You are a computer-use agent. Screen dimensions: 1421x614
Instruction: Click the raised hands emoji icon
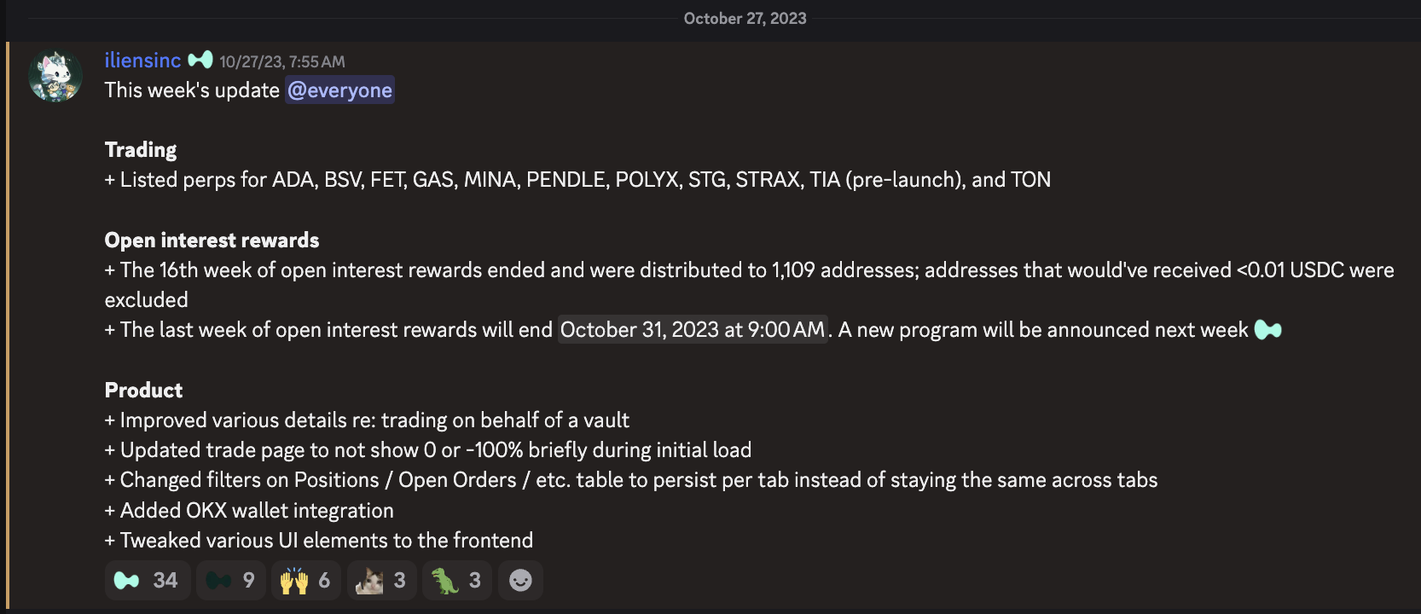point(293,580)
